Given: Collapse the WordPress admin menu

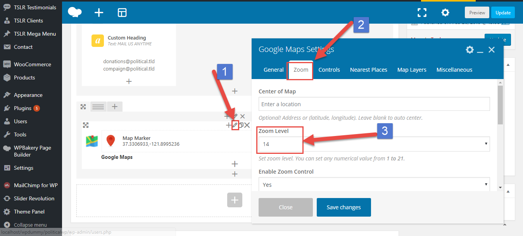Looking at the screenshot, I should tap(30, 225).
